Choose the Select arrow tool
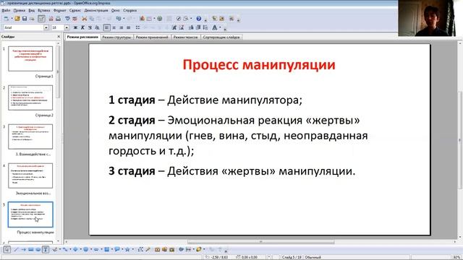This screenshot has width=463, height=260. coord(7,249)
